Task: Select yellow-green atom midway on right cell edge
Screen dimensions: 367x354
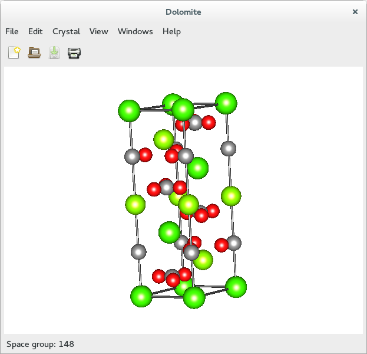Action: 231,195
